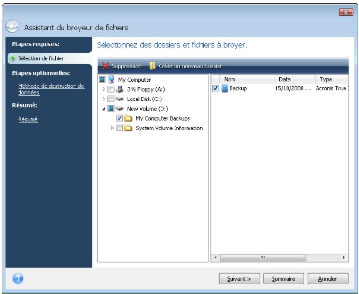Collapse the New Volume (D:) node
The width and height of the screenshot is (359, 294).
(x=104, y=109)
